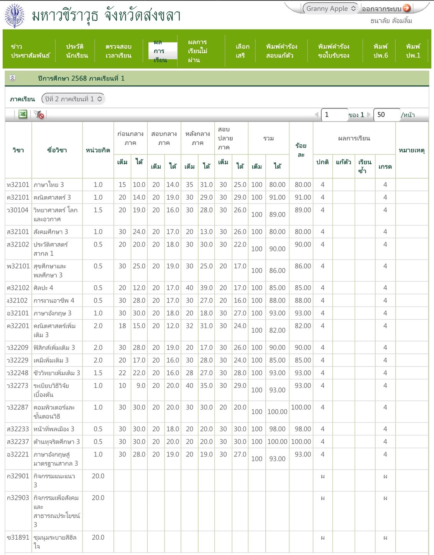Open the เลือกเสรี menu
Screen dimensions: 434x555
[x=242, y=51]
